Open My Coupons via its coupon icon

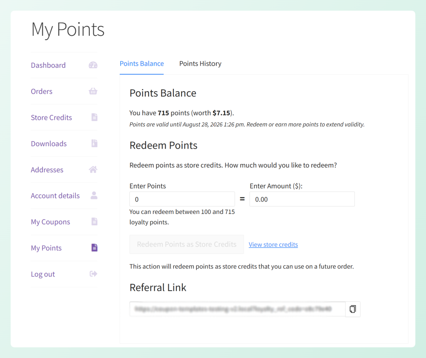click(93, 222)
